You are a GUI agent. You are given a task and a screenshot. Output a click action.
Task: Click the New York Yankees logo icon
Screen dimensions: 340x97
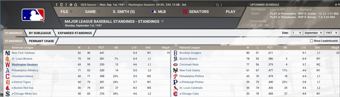pyautogui.click(x=7, y=53)
